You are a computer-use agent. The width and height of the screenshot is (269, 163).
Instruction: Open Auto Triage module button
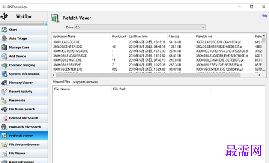[x=24, y=39]
